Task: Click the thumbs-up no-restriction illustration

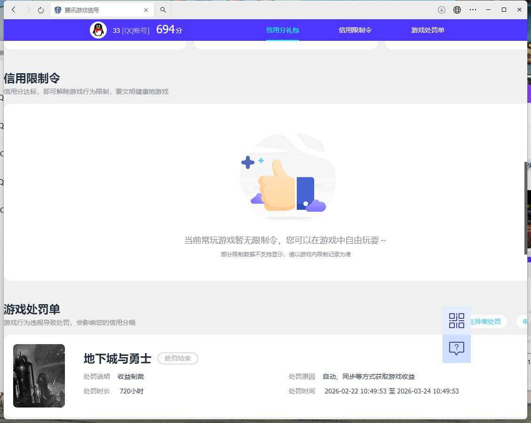Action: (287, 177)
